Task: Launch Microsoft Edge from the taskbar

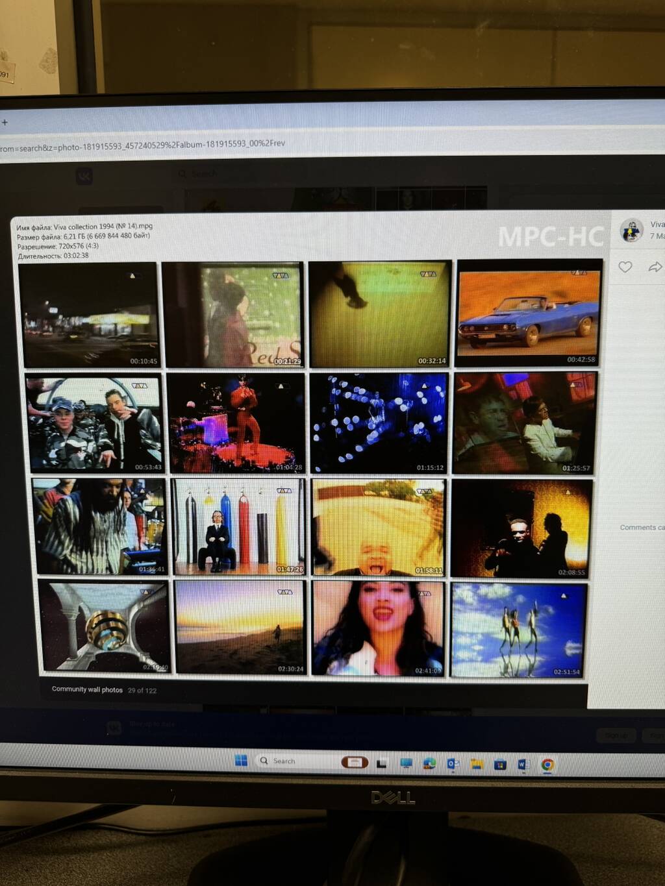Action: point(429,763)
